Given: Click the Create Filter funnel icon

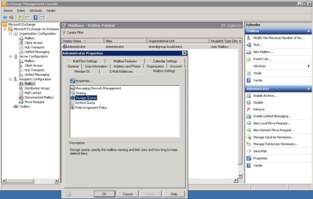Looking at the screenshot, I should [64, 32].
